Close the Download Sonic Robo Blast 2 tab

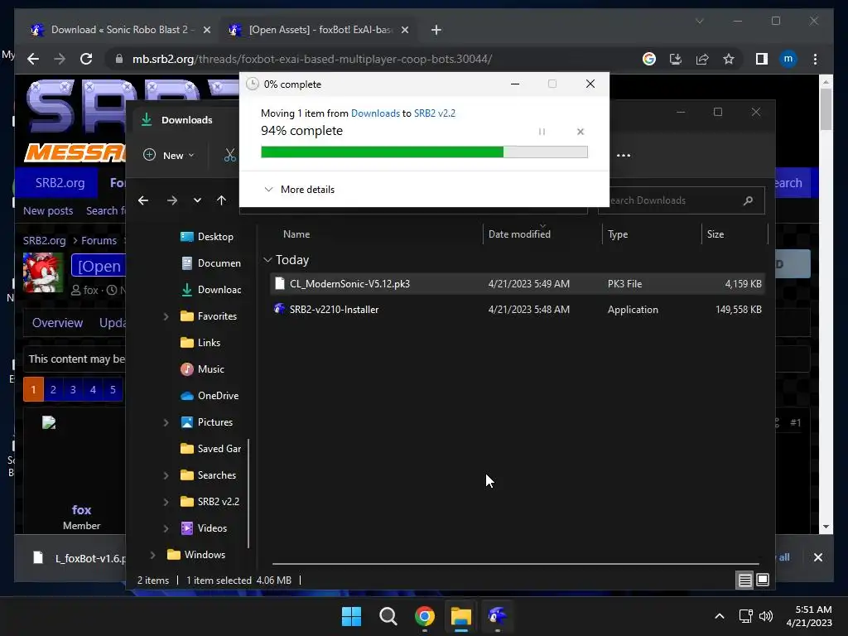[x=206, y=30]
